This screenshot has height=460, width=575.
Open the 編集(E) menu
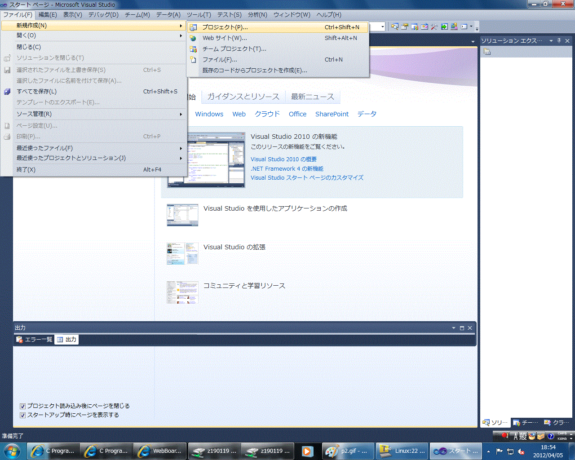[48, 15]
